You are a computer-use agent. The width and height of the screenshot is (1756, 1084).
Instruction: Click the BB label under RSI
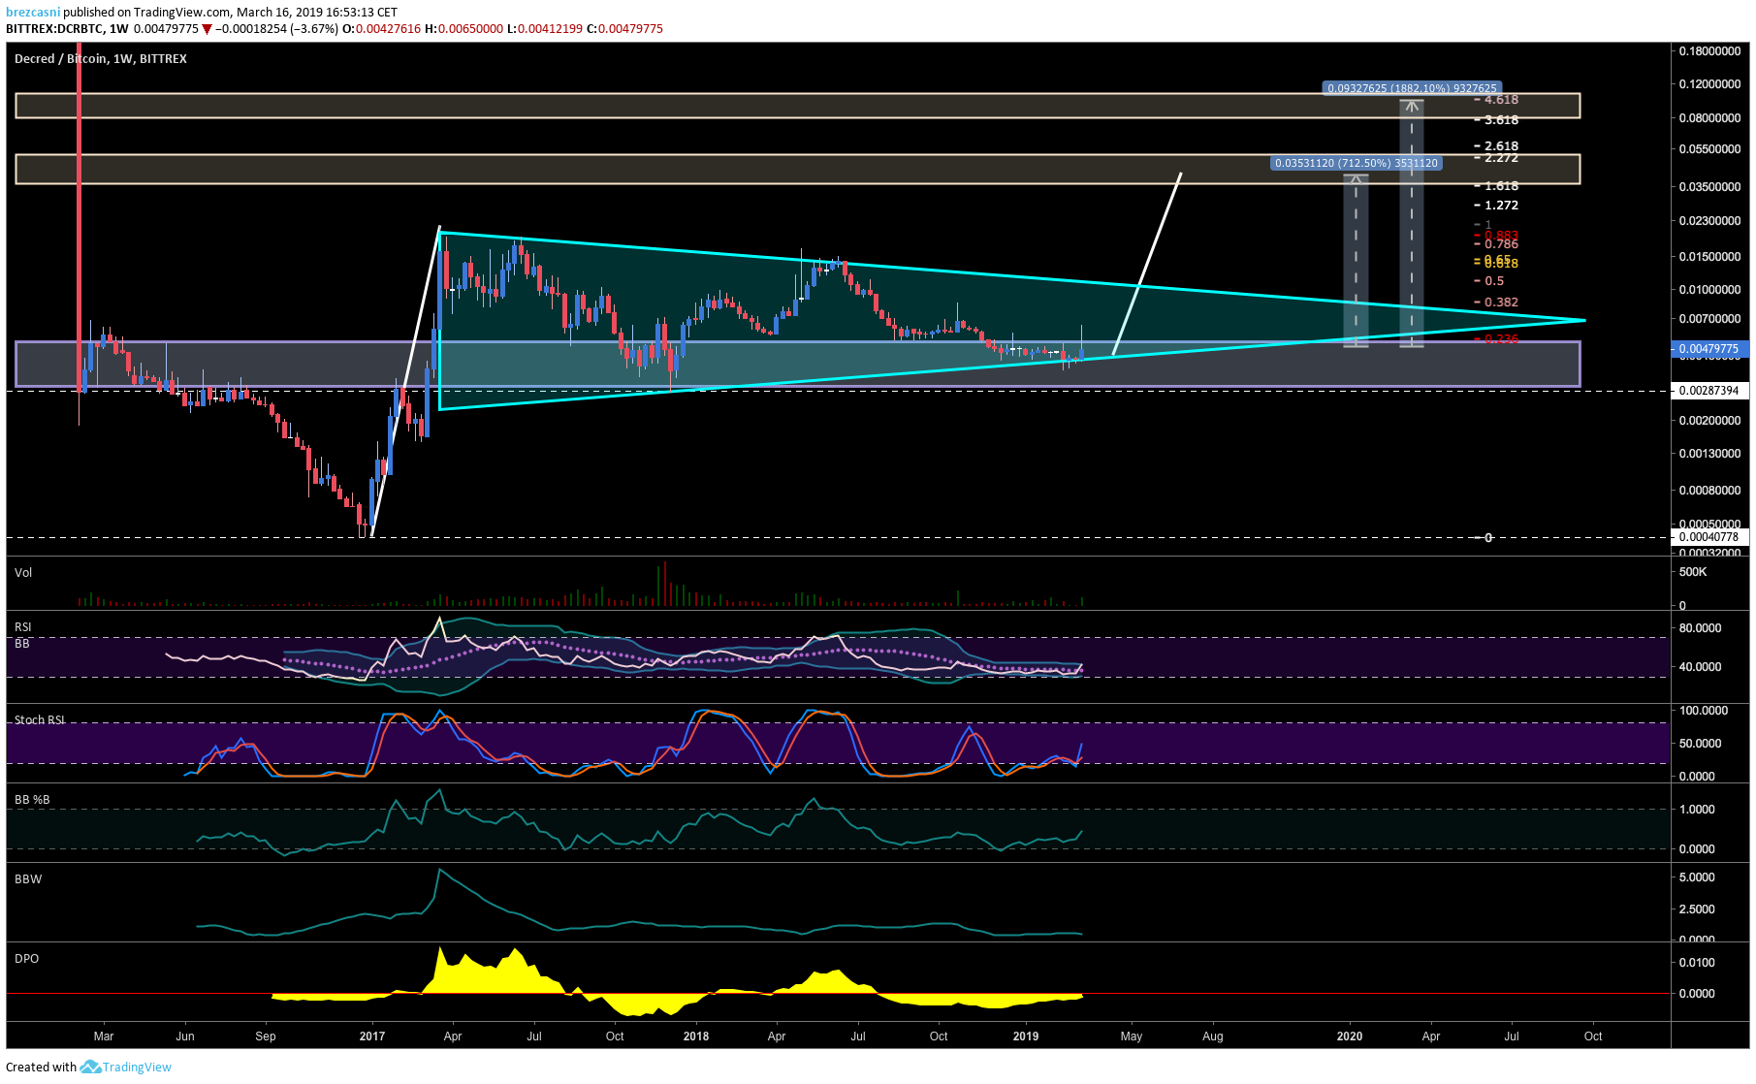(x=22, y=644)
